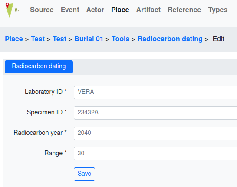Open the Source menu
Screen dimensions: 237x187
tap(42, 10)
